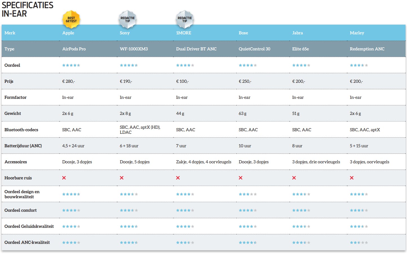407x254 pixels.
Task: Select the Elite 65e type cell
Action: pyautogui.click(x=300, y=49)
